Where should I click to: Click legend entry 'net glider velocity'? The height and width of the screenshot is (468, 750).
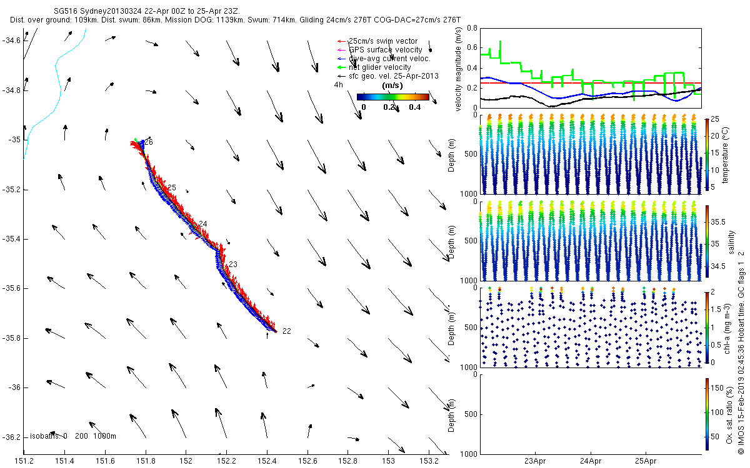pyautogui.click(x=380, y=67)
